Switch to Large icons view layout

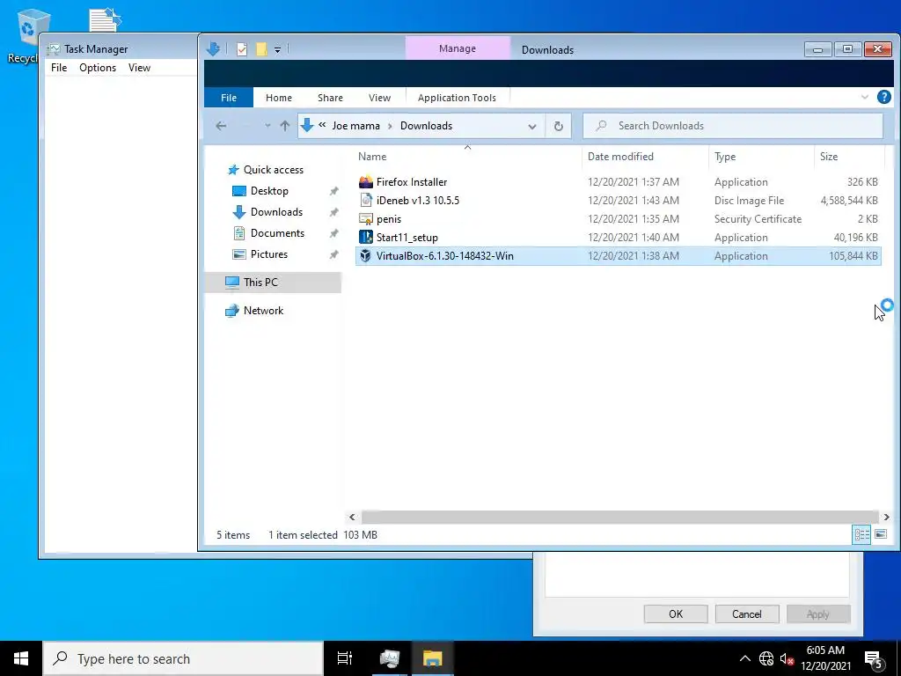click(x=880, y=534)
